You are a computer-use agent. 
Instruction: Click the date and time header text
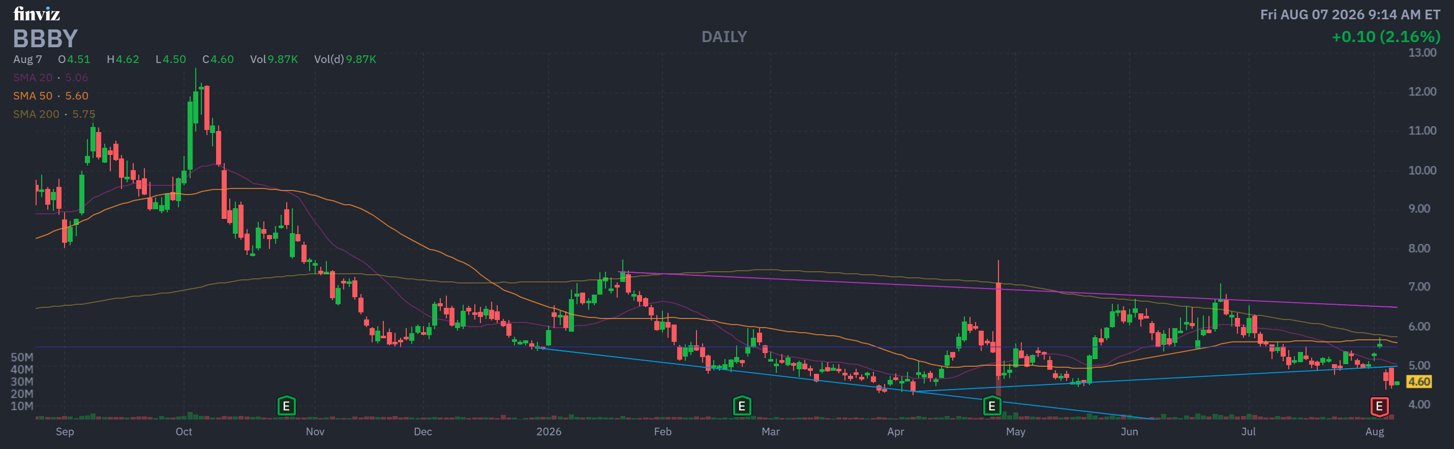coord(1350,15)
